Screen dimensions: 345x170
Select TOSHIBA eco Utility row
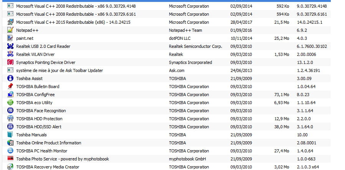[x=166, y=103]
